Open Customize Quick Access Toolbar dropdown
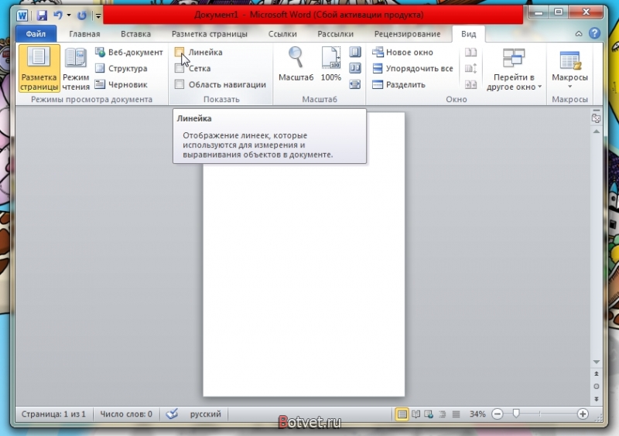 [x=98, y=15]
